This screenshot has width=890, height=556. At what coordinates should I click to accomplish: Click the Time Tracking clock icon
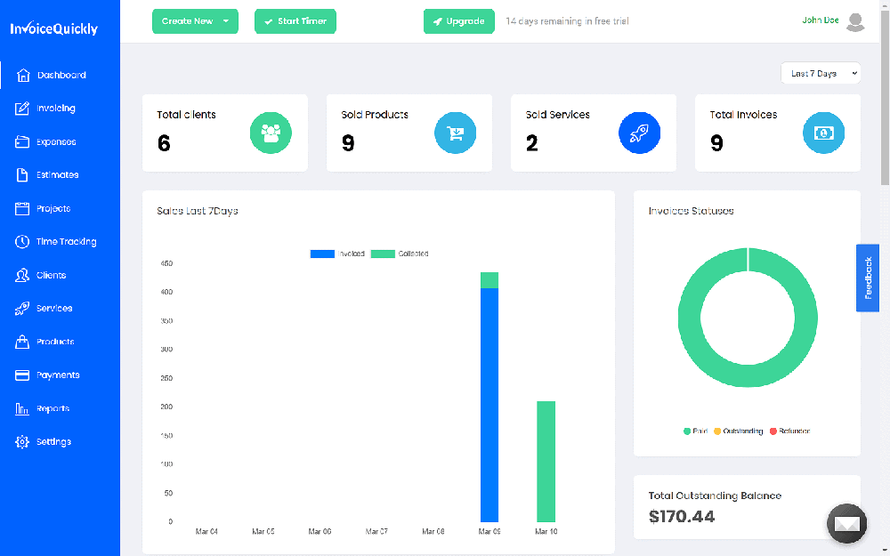(22, 242)
